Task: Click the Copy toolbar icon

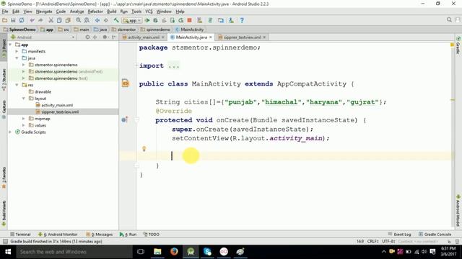Action: [x=59, y=20]
